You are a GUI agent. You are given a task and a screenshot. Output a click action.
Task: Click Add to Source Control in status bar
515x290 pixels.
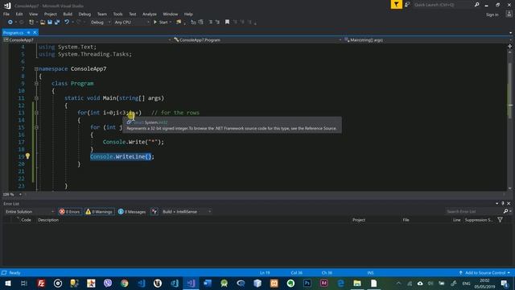point(484,272)
